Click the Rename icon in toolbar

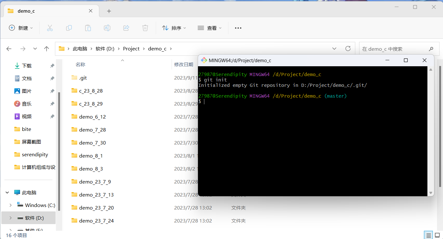coord(107,28)
